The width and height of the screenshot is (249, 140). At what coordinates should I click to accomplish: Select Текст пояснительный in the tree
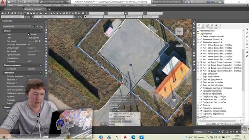coord(213,36)
